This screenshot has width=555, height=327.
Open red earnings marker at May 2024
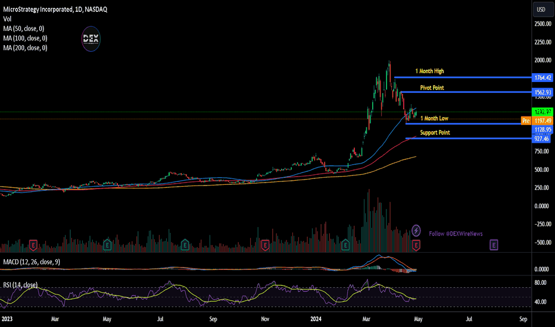pyautogui.click(x=416, y=244)
